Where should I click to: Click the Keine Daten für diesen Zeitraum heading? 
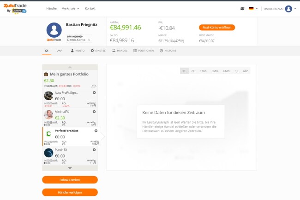click(x=174, y=113)
